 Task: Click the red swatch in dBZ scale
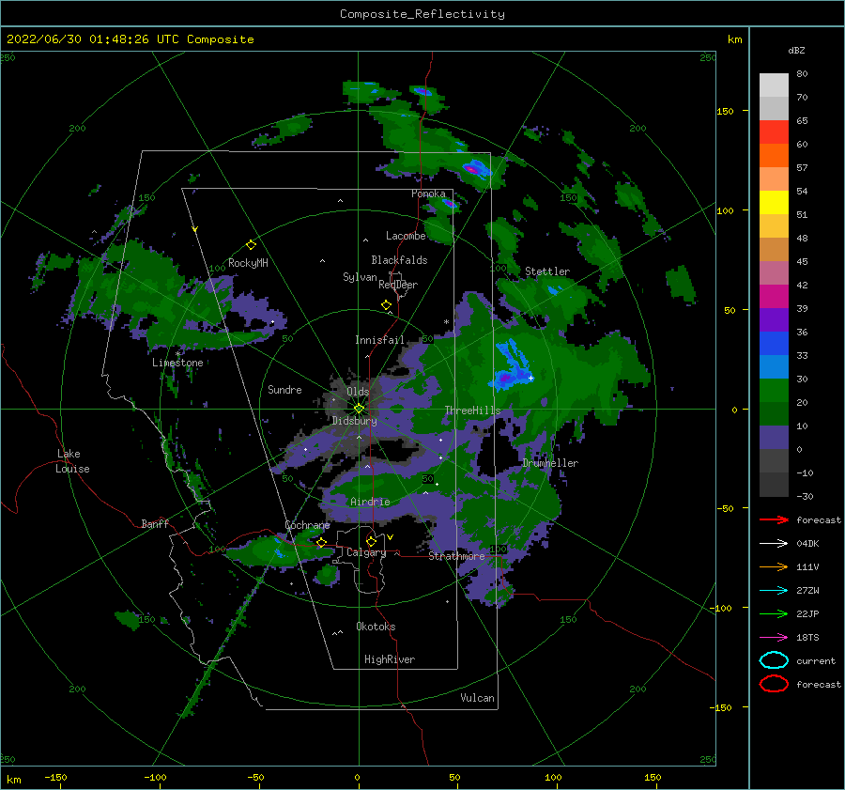(774, 132)
